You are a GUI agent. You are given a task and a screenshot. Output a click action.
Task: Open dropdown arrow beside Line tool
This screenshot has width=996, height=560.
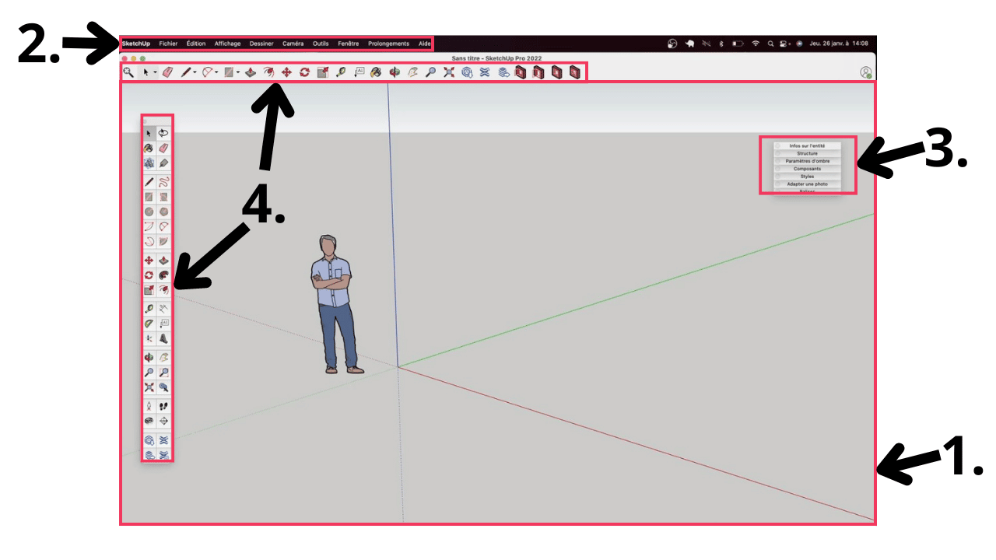(195, 72)
